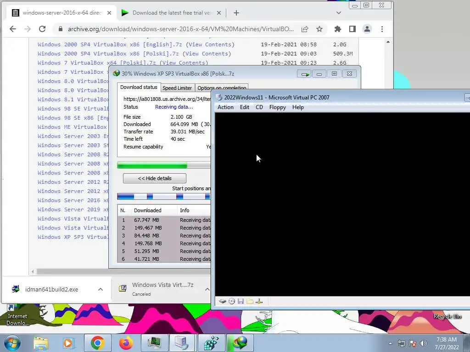This screenshot has width=470, height=352.
Task: Click the Hide details button
Action: coord(155,178)
